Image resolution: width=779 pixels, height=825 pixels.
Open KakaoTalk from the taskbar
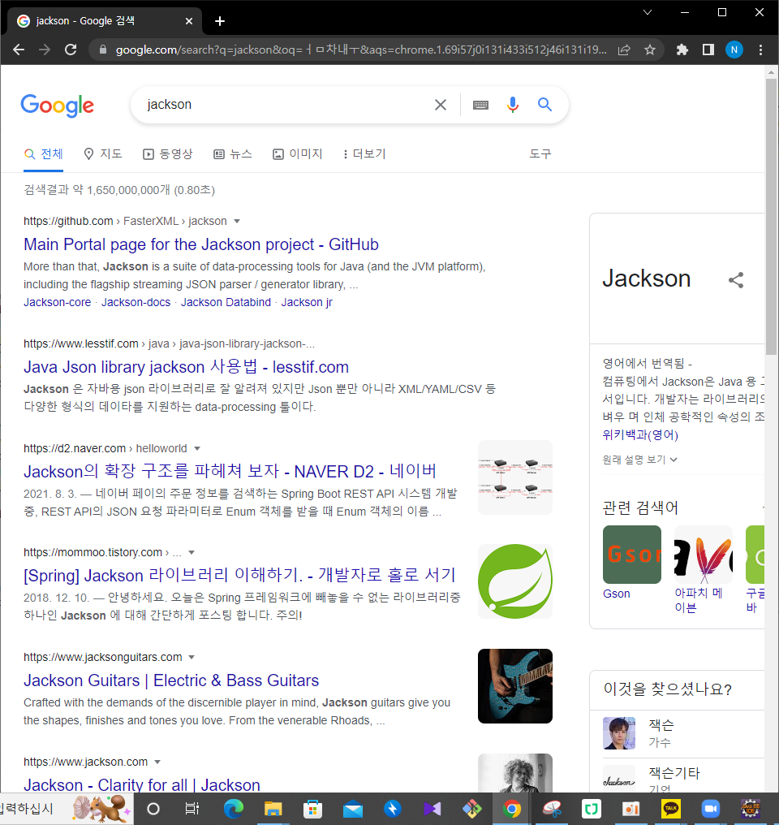(671, 809)
